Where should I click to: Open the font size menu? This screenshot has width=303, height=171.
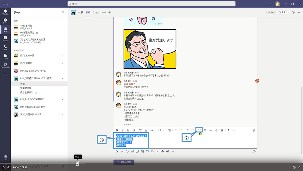[152, 130]
